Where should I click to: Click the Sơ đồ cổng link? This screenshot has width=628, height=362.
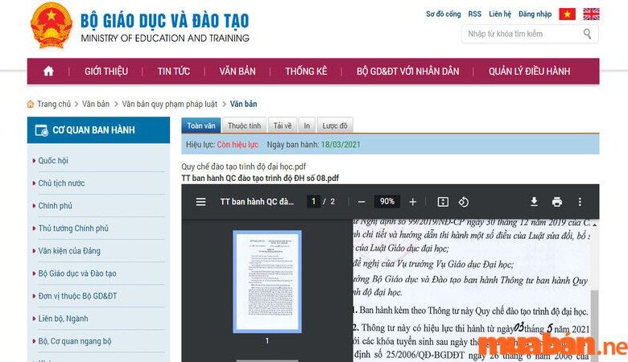coord(443,14)
